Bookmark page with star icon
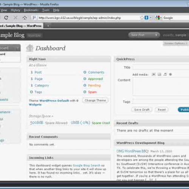This screenshot has height=189, width=189. click(x=142, y=18)
